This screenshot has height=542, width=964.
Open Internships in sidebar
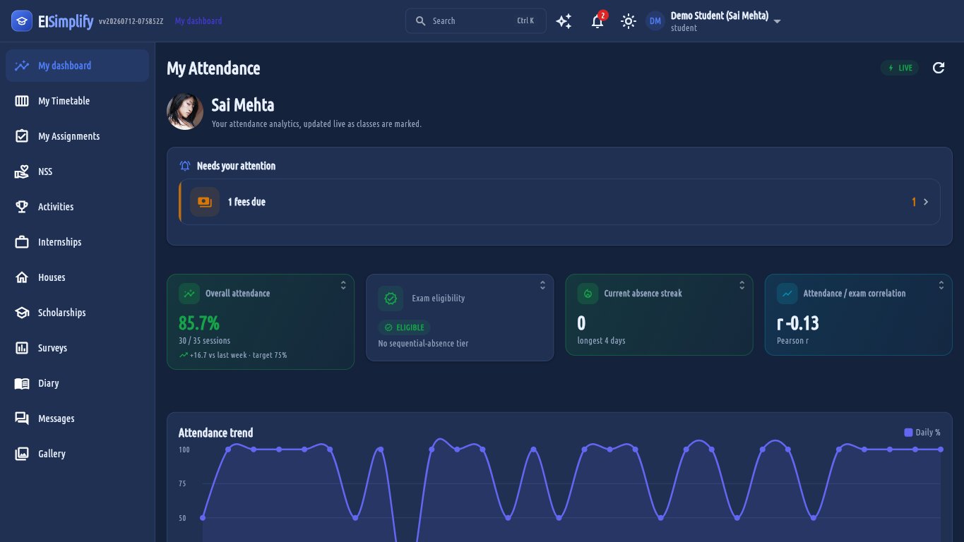[x=77, y=242]
